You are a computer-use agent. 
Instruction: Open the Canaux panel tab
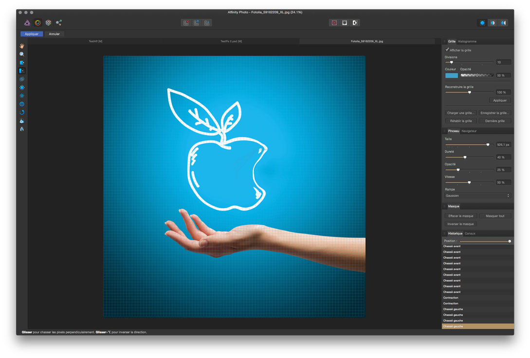pyautogui.click(x=470, y=233)
